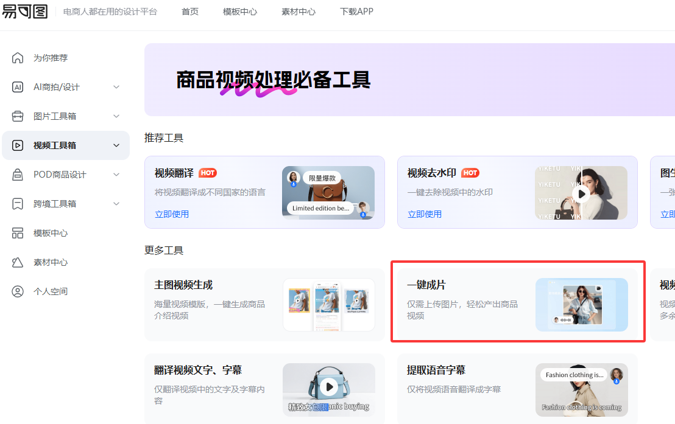Click the 模板中心 layout icon in sidebar
Image resolution: width=675 pixels, height=424 pixels.
click(x=18, y=233)
